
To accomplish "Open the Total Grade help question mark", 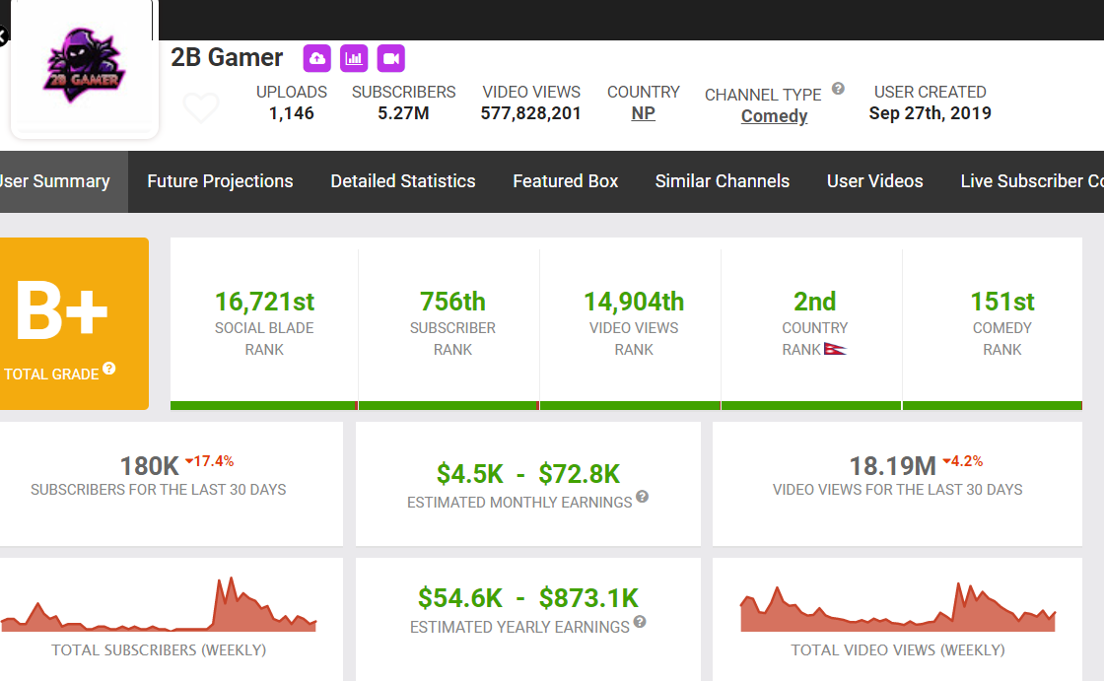I will click(109, 369).
